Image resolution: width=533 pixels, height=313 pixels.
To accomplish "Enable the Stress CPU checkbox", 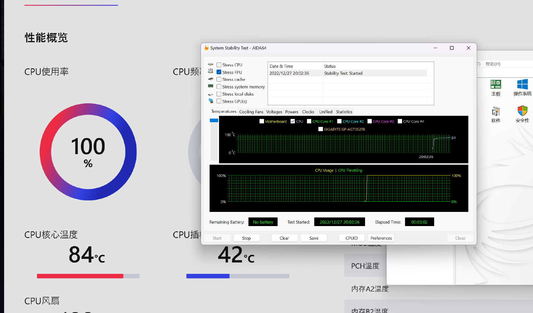I will tap(219, 65).
